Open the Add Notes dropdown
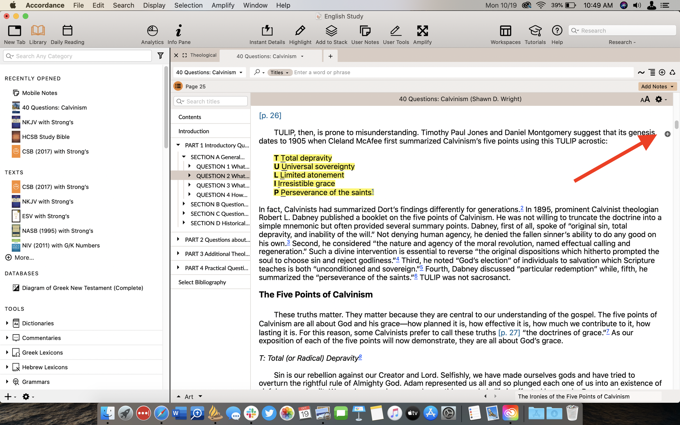This screenshot has height=425, width=680. (x=657, y=86)
